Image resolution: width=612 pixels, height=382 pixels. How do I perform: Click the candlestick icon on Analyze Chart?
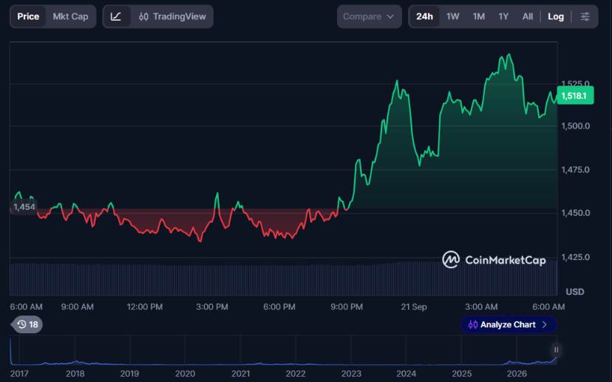coord(472,324)
